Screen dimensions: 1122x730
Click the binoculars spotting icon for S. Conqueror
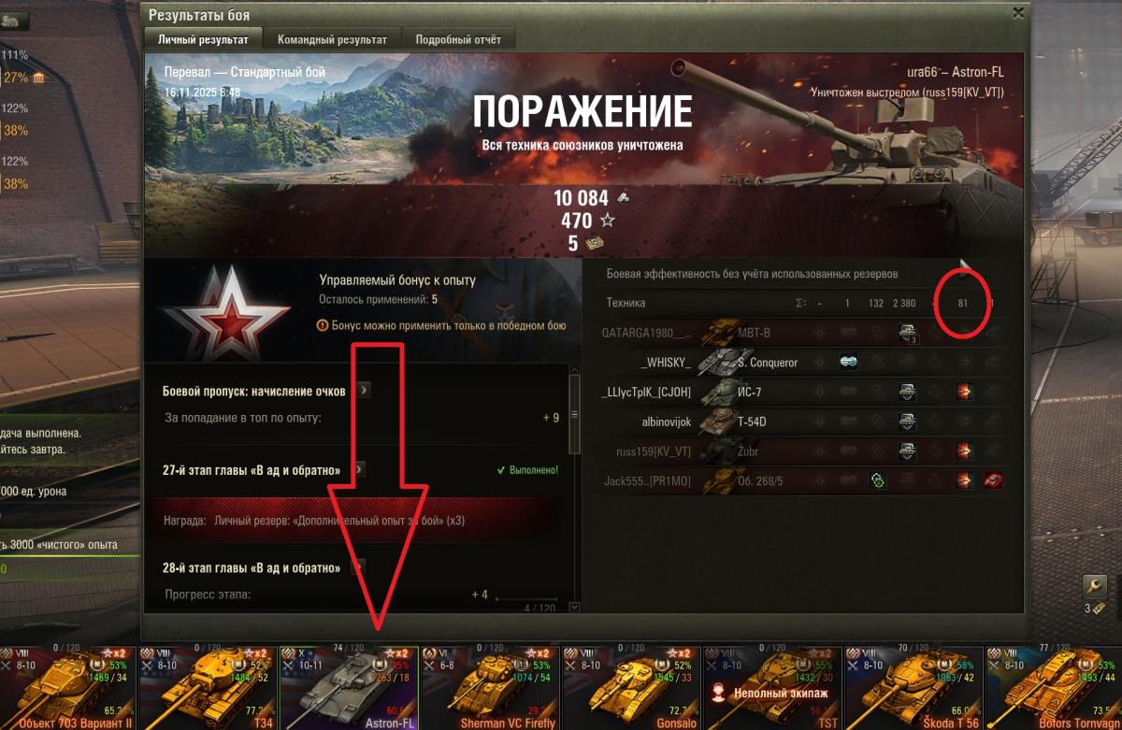pyautogui.click(x=848, y=363)
